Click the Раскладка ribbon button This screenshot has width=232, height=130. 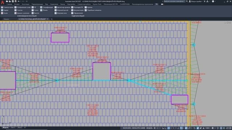[77, 7]
